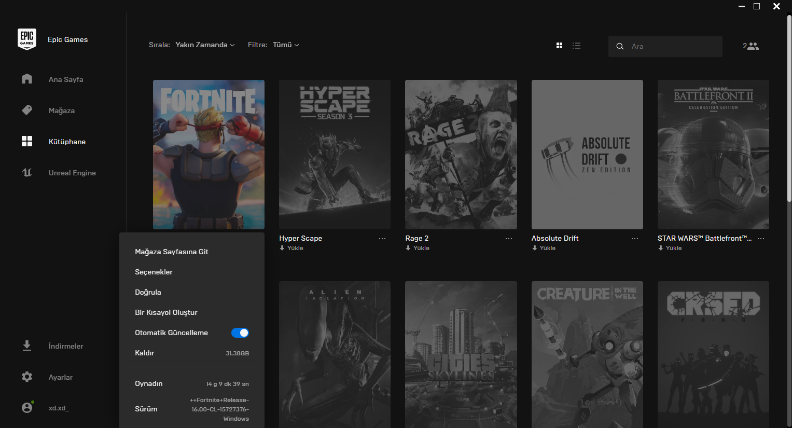Open Creature in the Well cover thumbnail
This screenshot has height=428, width=792.
pos(587,354)
